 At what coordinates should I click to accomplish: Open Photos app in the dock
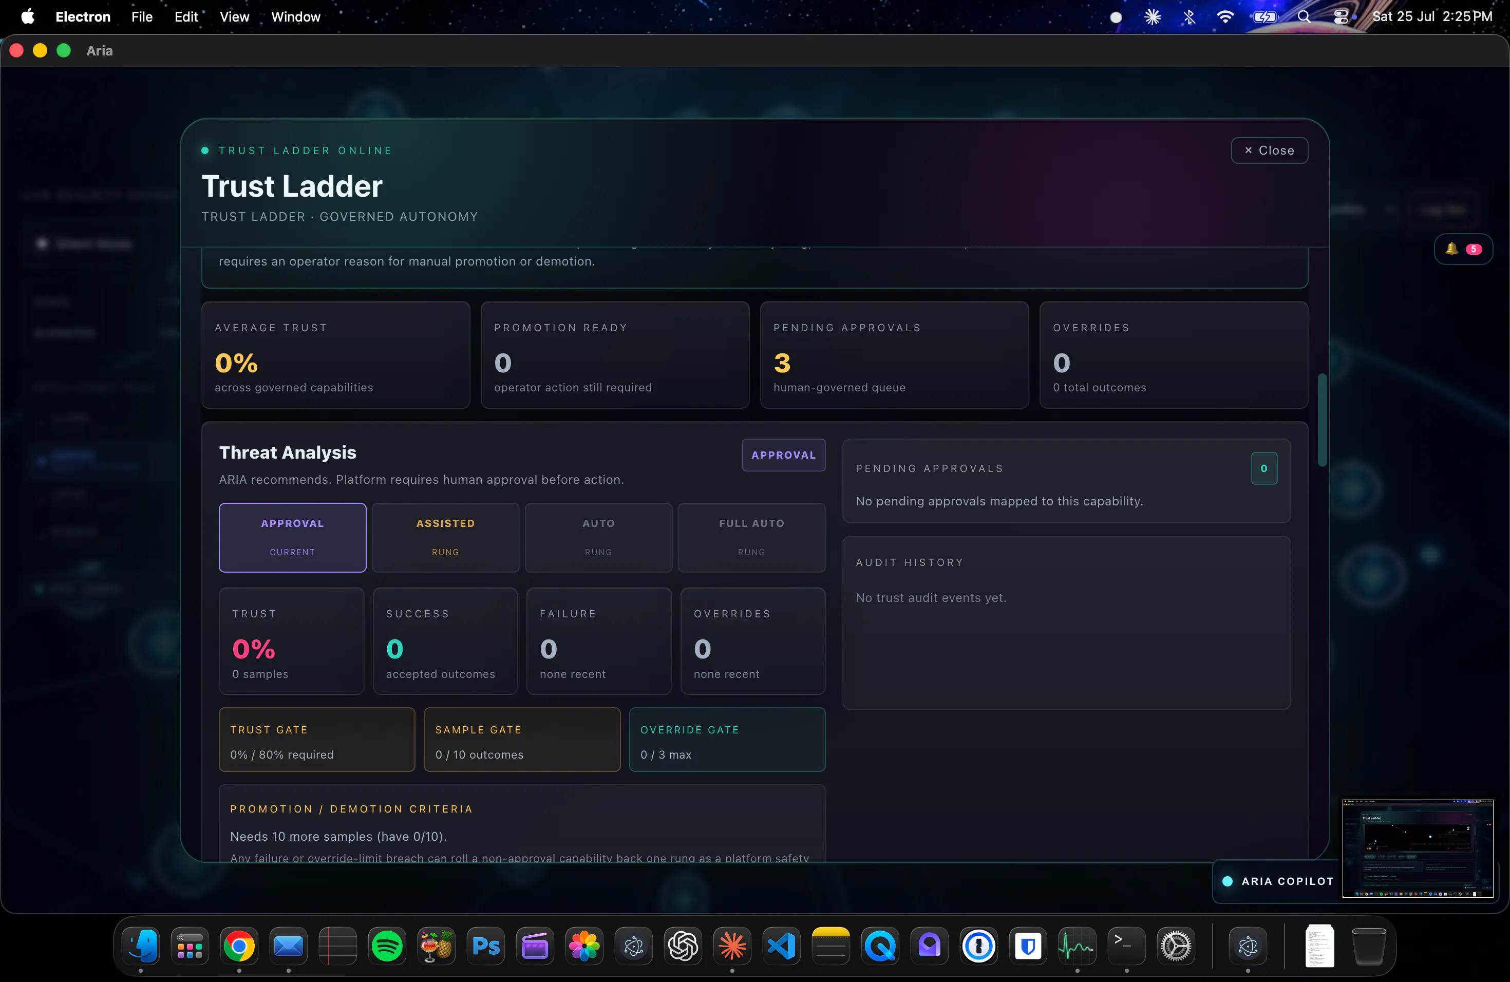point(584,946)
